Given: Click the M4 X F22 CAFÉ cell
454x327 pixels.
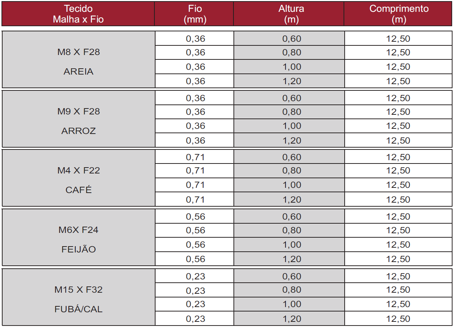Looking at the screenshot, I should click(x=79, y=178).
